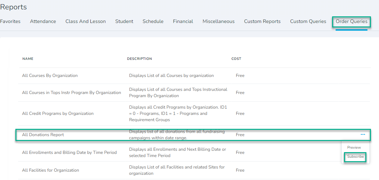Switch to the Favorites tab
The width and height of the screenshot is (379, 180).
click(10, 21)
